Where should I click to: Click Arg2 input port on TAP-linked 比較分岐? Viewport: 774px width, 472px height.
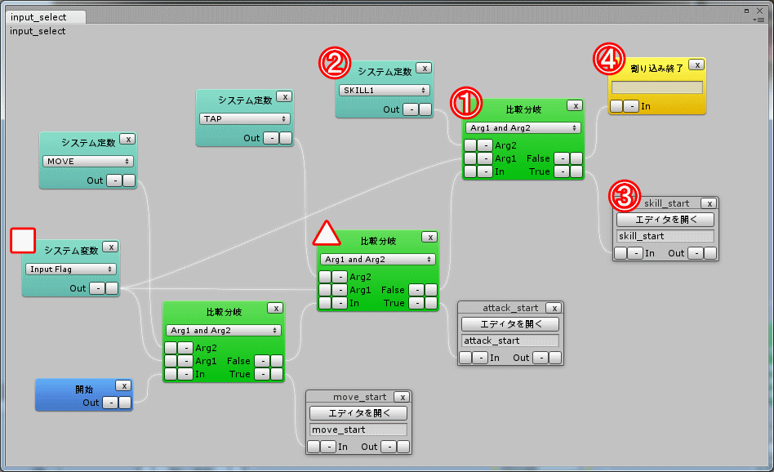pos(325,277)
